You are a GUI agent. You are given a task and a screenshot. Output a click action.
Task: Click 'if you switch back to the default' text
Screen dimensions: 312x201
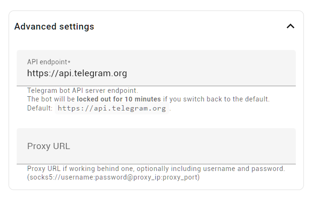tap(216, 99)
